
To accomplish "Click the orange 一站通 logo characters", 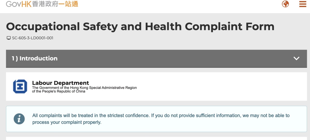I will (68, 4).
